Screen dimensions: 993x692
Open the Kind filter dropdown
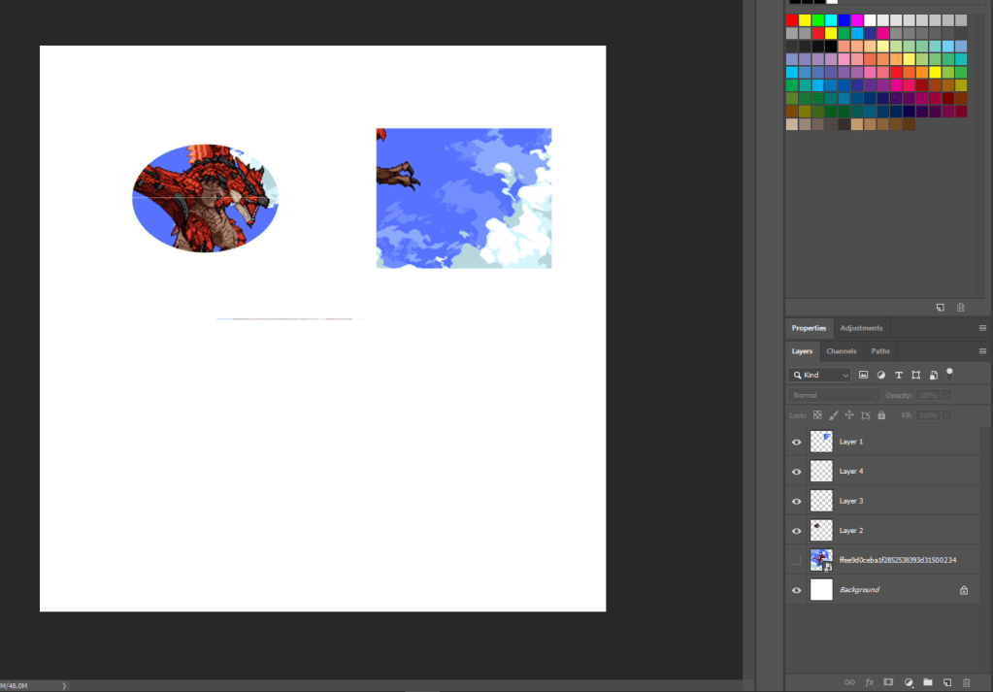pyautogui.click(x=820, y=375)
